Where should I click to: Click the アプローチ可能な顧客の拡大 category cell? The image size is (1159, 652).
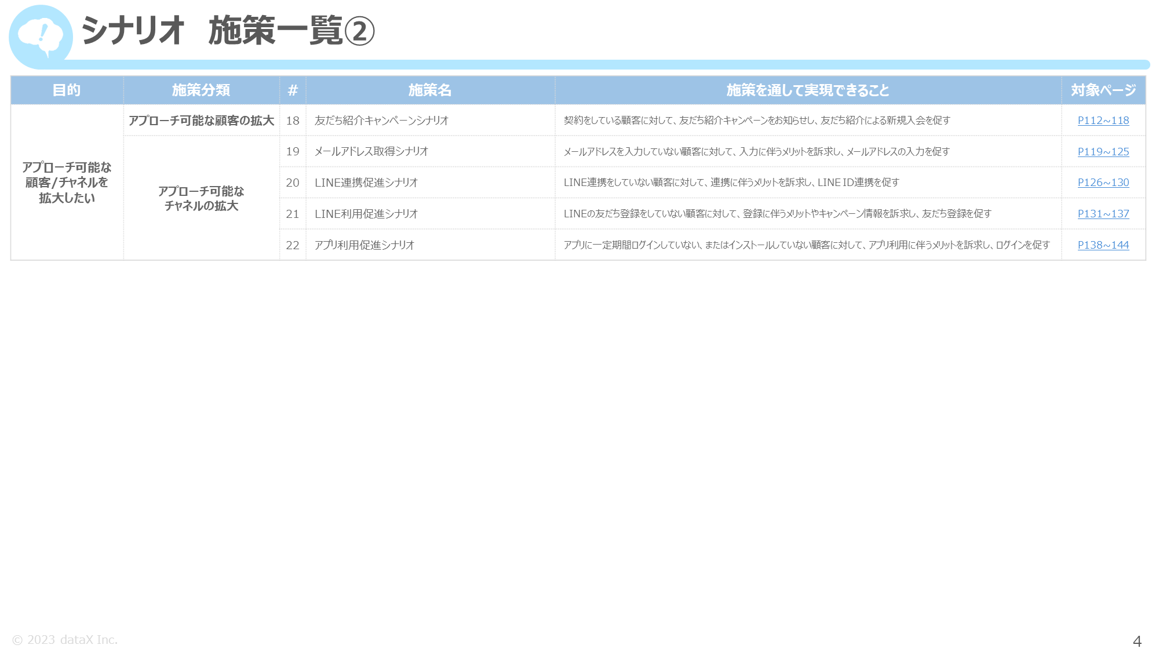[201, 121]
